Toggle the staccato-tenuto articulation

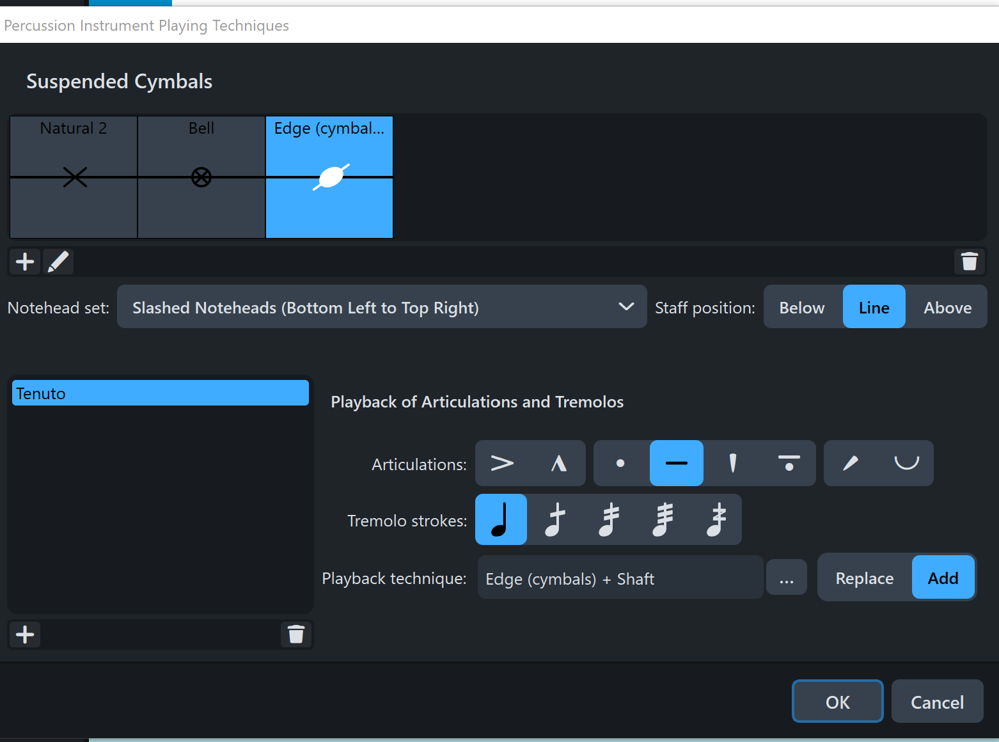click(789, 463)
